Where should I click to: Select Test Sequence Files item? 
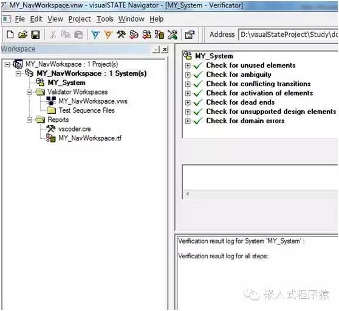click(87, 110)
